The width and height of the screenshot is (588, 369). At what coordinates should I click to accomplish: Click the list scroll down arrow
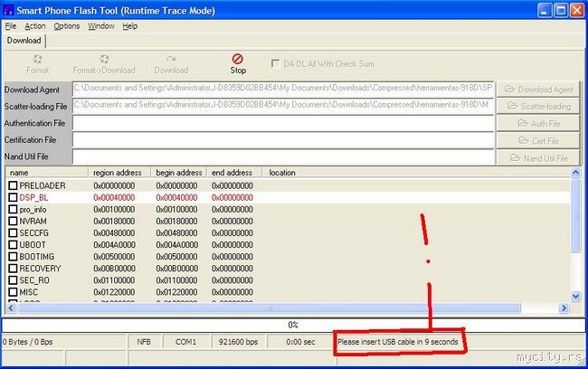[575, 297]
